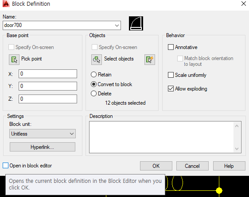Click the door block preview thumbnail
The width and height of the screenshot is (249, 197).
pos(136,23)
